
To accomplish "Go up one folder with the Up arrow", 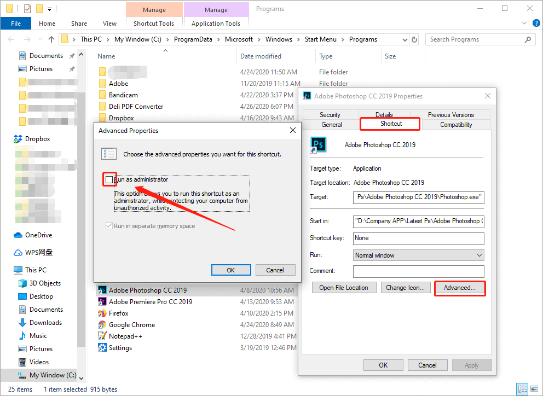I will pos(51,39).
